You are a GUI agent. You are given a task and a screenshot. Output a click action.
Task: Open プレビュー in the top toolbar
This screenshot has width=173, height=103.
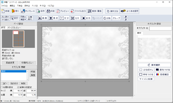[63, 11]
